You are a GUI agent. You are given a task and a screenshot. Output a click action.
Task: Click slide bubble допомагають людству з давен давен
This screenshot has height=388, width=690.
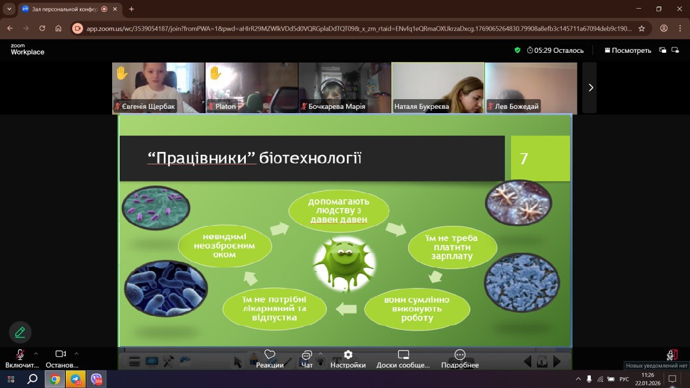(x=338, y=211)
